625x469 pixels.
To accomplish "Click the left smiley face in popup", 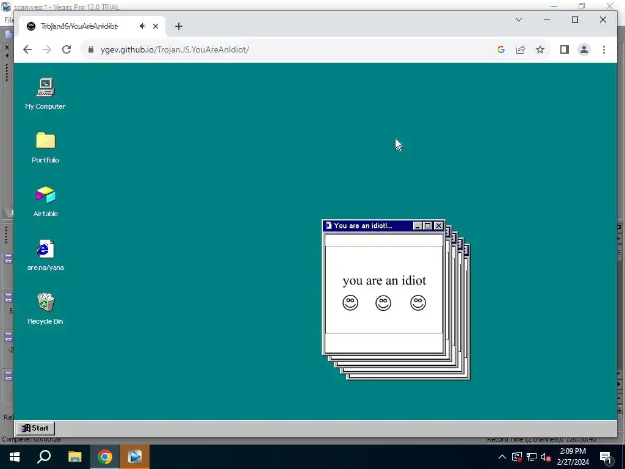I will tap(350, 303).
